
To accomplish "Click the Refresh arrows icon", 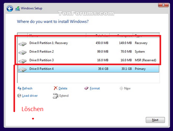I will pos(20,88).
